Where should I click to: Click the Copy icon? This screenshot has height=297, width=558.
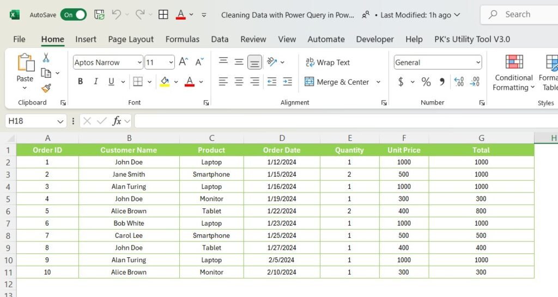[x=46, y=73]
